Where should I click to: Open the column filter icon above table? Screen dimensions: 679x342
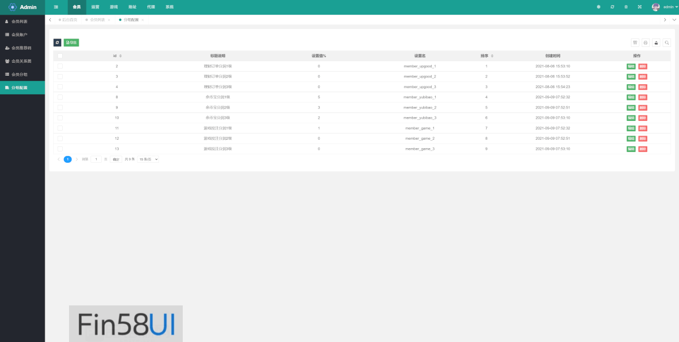(635, 42)
